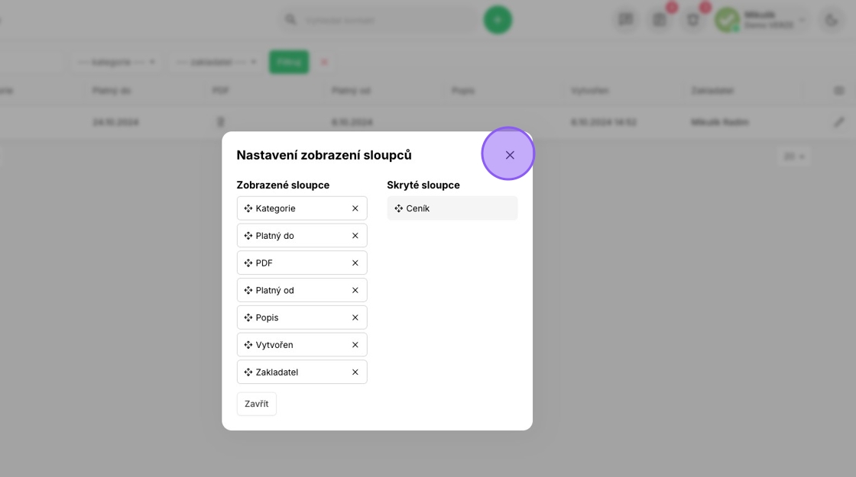Remove Platný od from displayed columns

click(355, 290)
